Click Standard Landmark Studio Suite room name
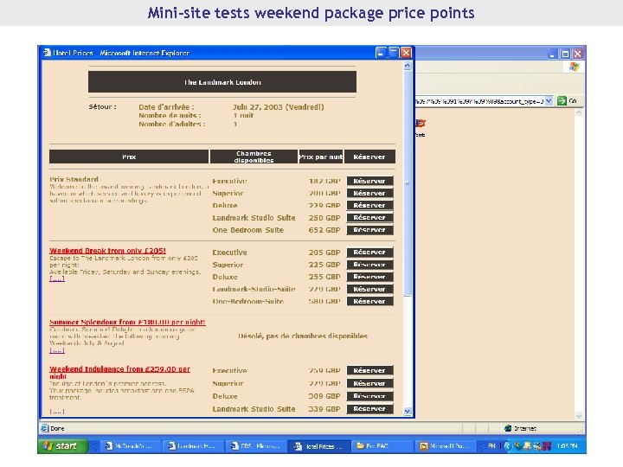 tap(254, 218)
